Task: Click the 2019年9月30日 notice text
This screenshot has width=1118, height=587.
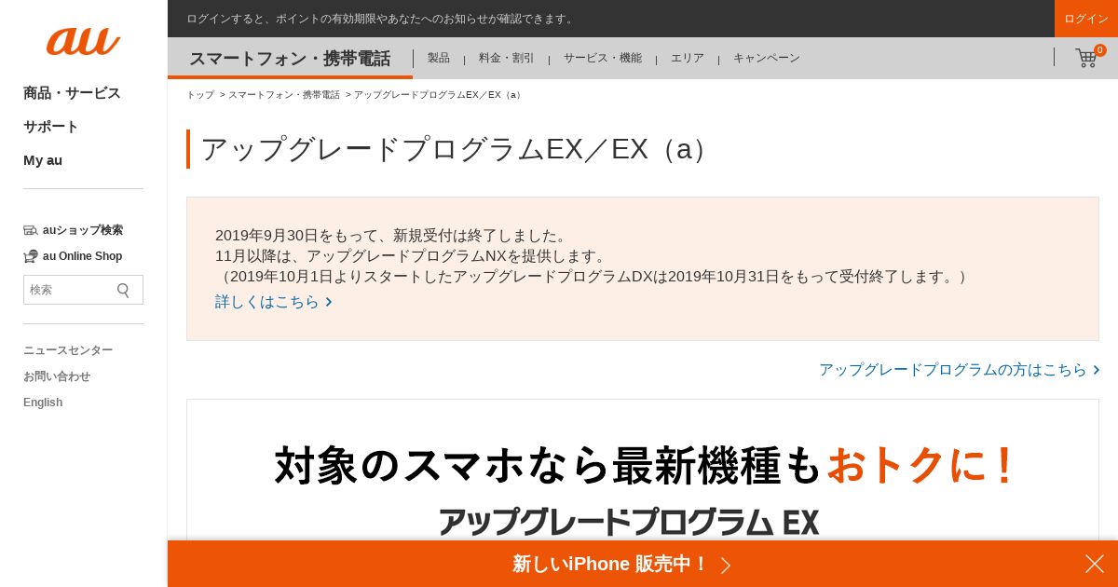Action: click(x=392, y=236)
